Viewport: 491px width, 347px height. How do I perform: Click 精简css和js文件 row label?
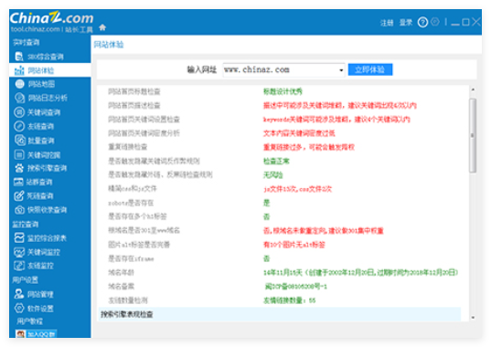point(133,188)
